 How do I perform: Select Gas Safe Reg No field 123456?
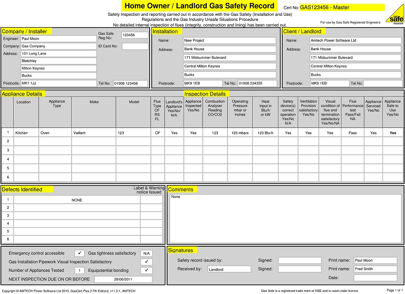coord(135,35)
